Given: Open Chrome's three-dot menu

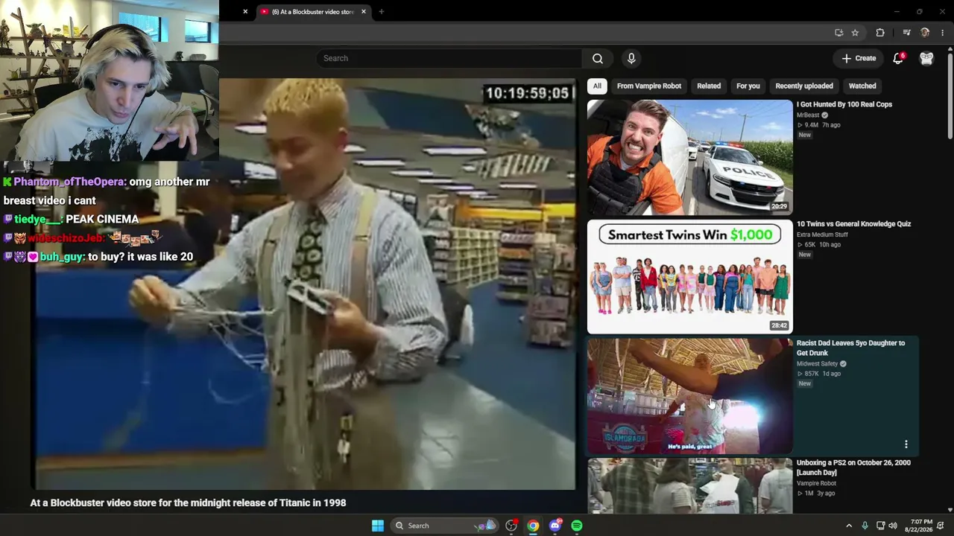Looking at the screenshot, I should point(943,33).
